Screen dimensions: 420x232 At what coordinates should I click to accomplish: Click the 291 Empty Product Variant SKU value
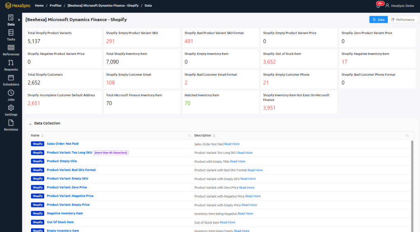pyautogui.click(x=110, y=41)
